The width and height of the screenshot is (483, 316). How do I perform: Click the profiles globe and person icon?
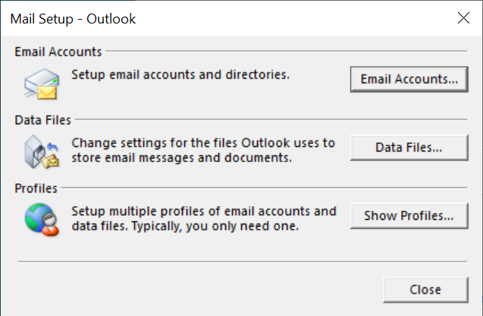tap(42, 220)
